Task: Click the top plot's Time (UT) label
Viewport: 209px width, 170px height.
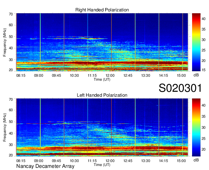Action: tap(102, 79)
